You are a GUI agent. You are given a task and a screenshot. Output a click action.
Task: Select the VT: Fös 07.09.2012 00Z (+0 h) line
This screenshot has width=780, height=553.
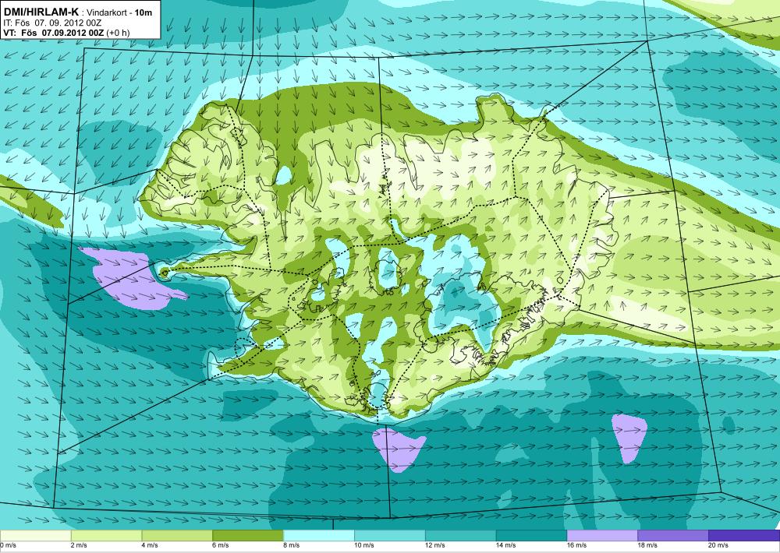(66, 33)
